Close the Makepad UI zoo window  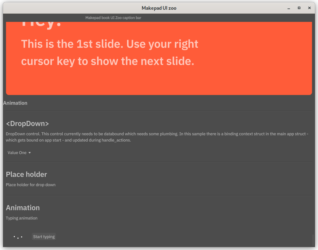[x=309, y=8]
